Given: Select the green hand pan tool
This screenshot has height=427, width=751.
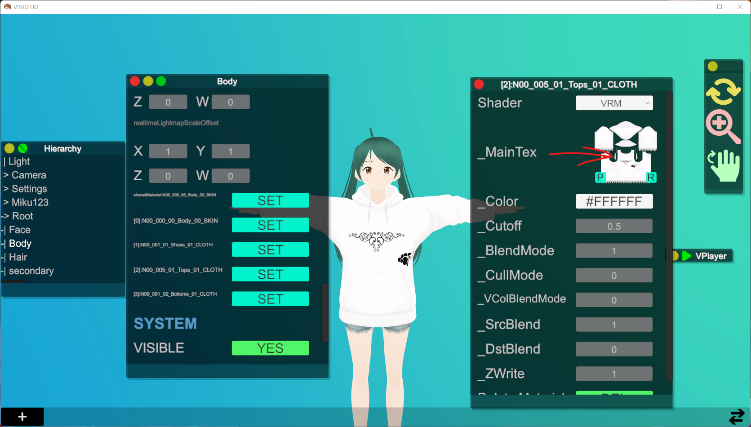Looking at the screenshot, I should 724,165.
